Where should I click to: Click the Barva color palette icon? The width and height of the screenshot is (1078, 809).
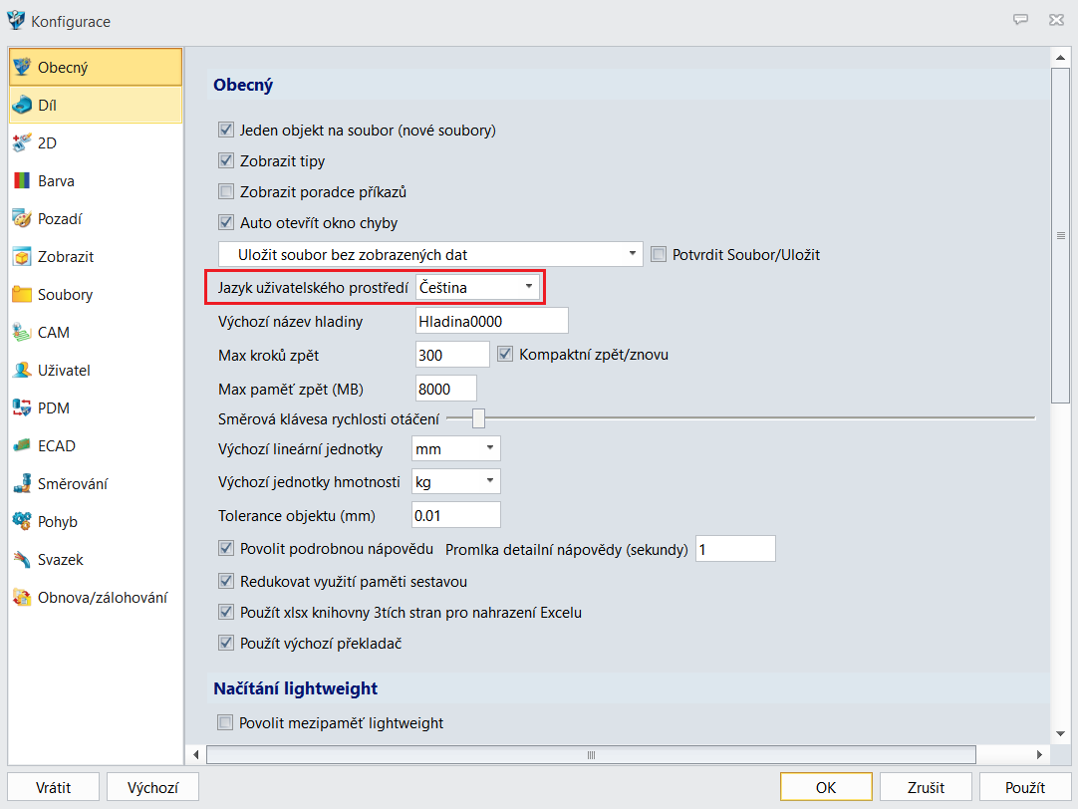click(22, 181)
